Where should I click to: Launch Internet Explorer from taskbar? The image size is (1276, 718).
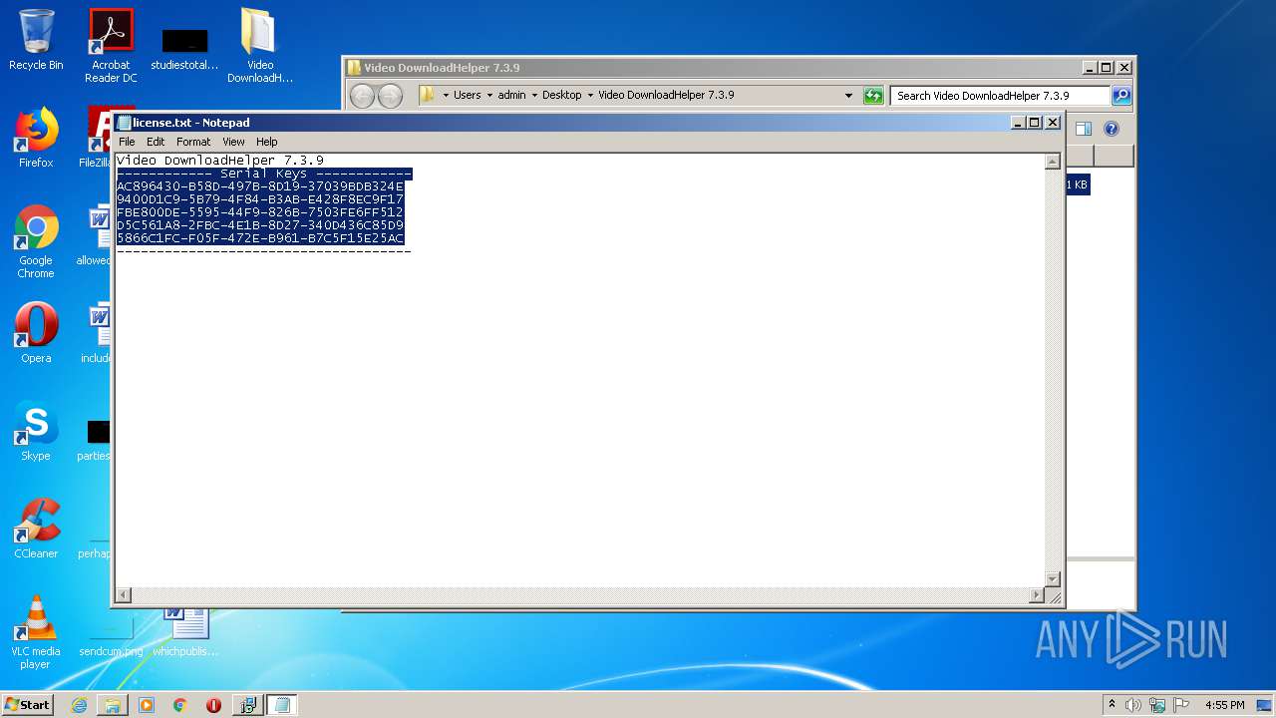pyautogui.click(x=79, y=705)
